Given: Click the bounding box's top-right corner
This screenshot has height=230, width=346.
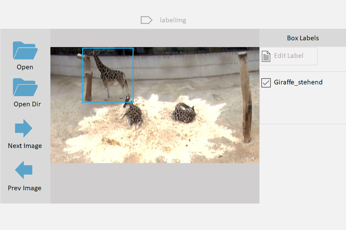Looking at the screenshot, I should 133,48.
